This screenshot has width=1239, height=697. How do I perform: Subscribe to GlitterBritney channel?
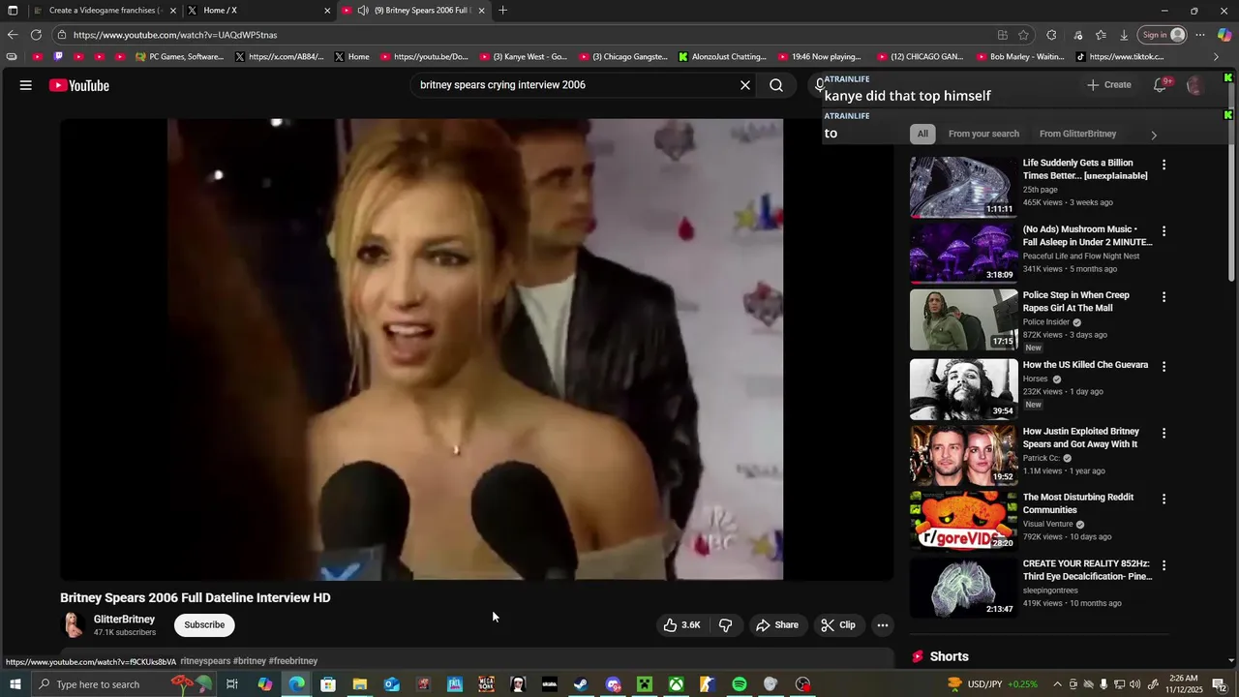pos(204,625)
